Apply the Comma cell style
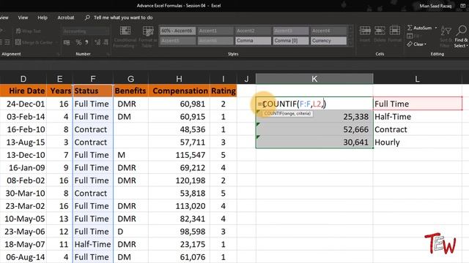The image size is (469, 263). [x=253, y=41]
